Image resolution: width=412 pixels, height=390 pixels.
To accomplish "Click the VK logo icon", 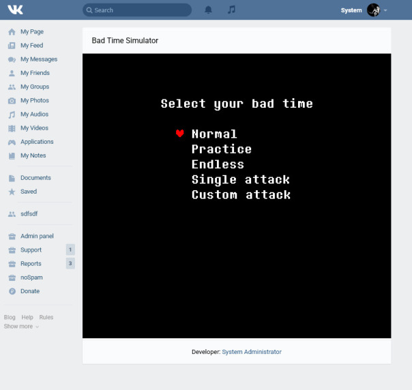I will tap(15, 10).
